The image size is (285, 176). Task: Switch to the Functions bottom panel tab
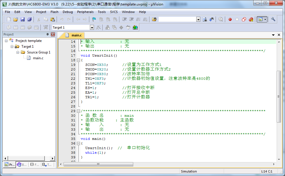(x=34, y=164)
